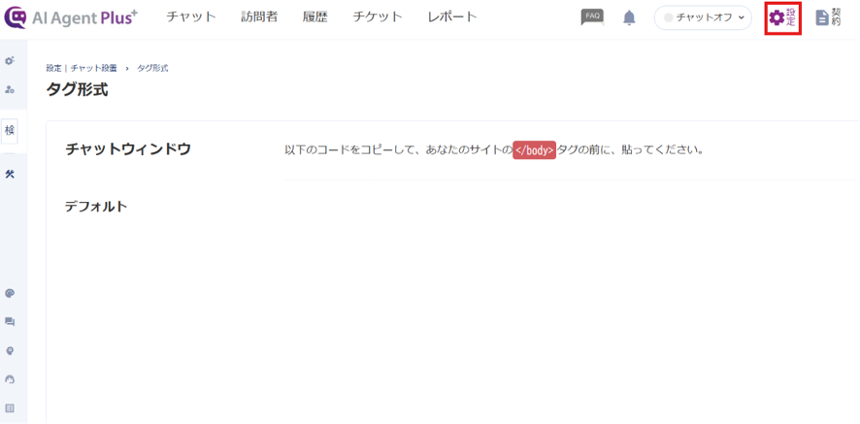
Task: Click the sidebar lightbulb icon
Action: pos(10,351)
